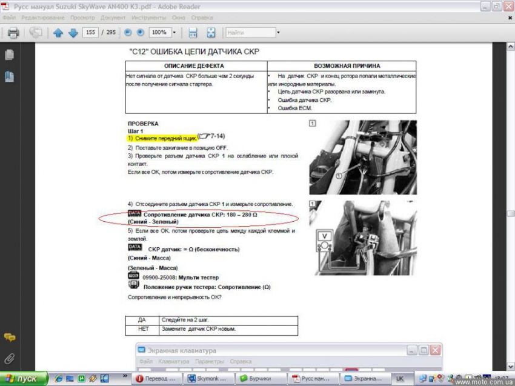Click the Adobe Reader title bar PDF icon
This screenshot has height=386, width=515.
pos(5,6)
